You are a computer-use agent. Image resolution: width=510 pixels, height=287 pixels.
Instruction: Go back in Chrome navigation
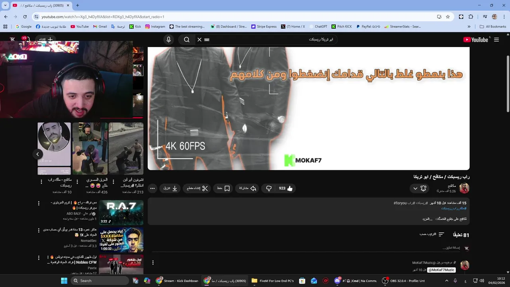[x=6, y=17]
